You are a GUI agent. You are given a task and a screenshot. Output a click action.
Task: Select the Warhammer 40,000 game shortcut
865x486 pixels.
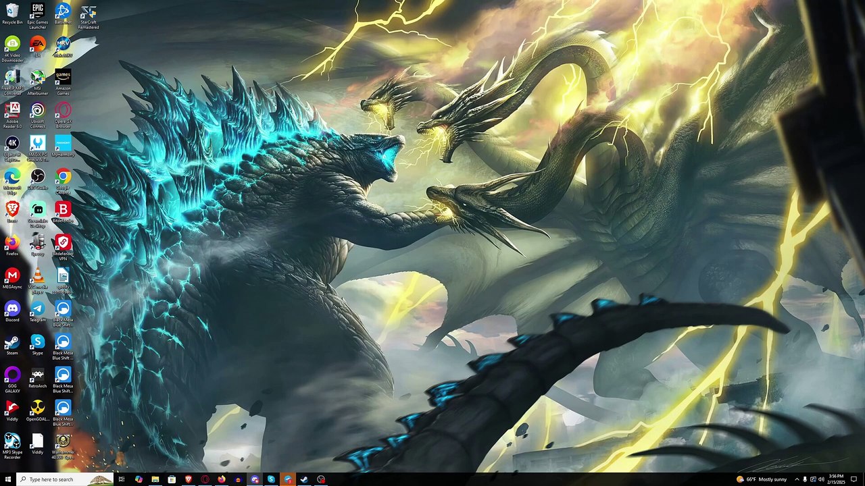(x=63, y=446)
